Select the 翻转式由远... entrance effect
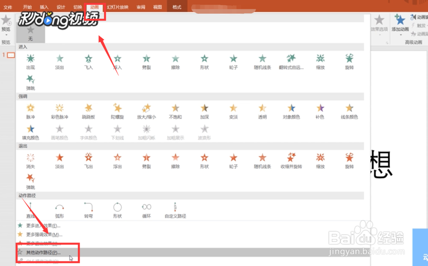The image size is (428, 266). (x=291, y=62)
